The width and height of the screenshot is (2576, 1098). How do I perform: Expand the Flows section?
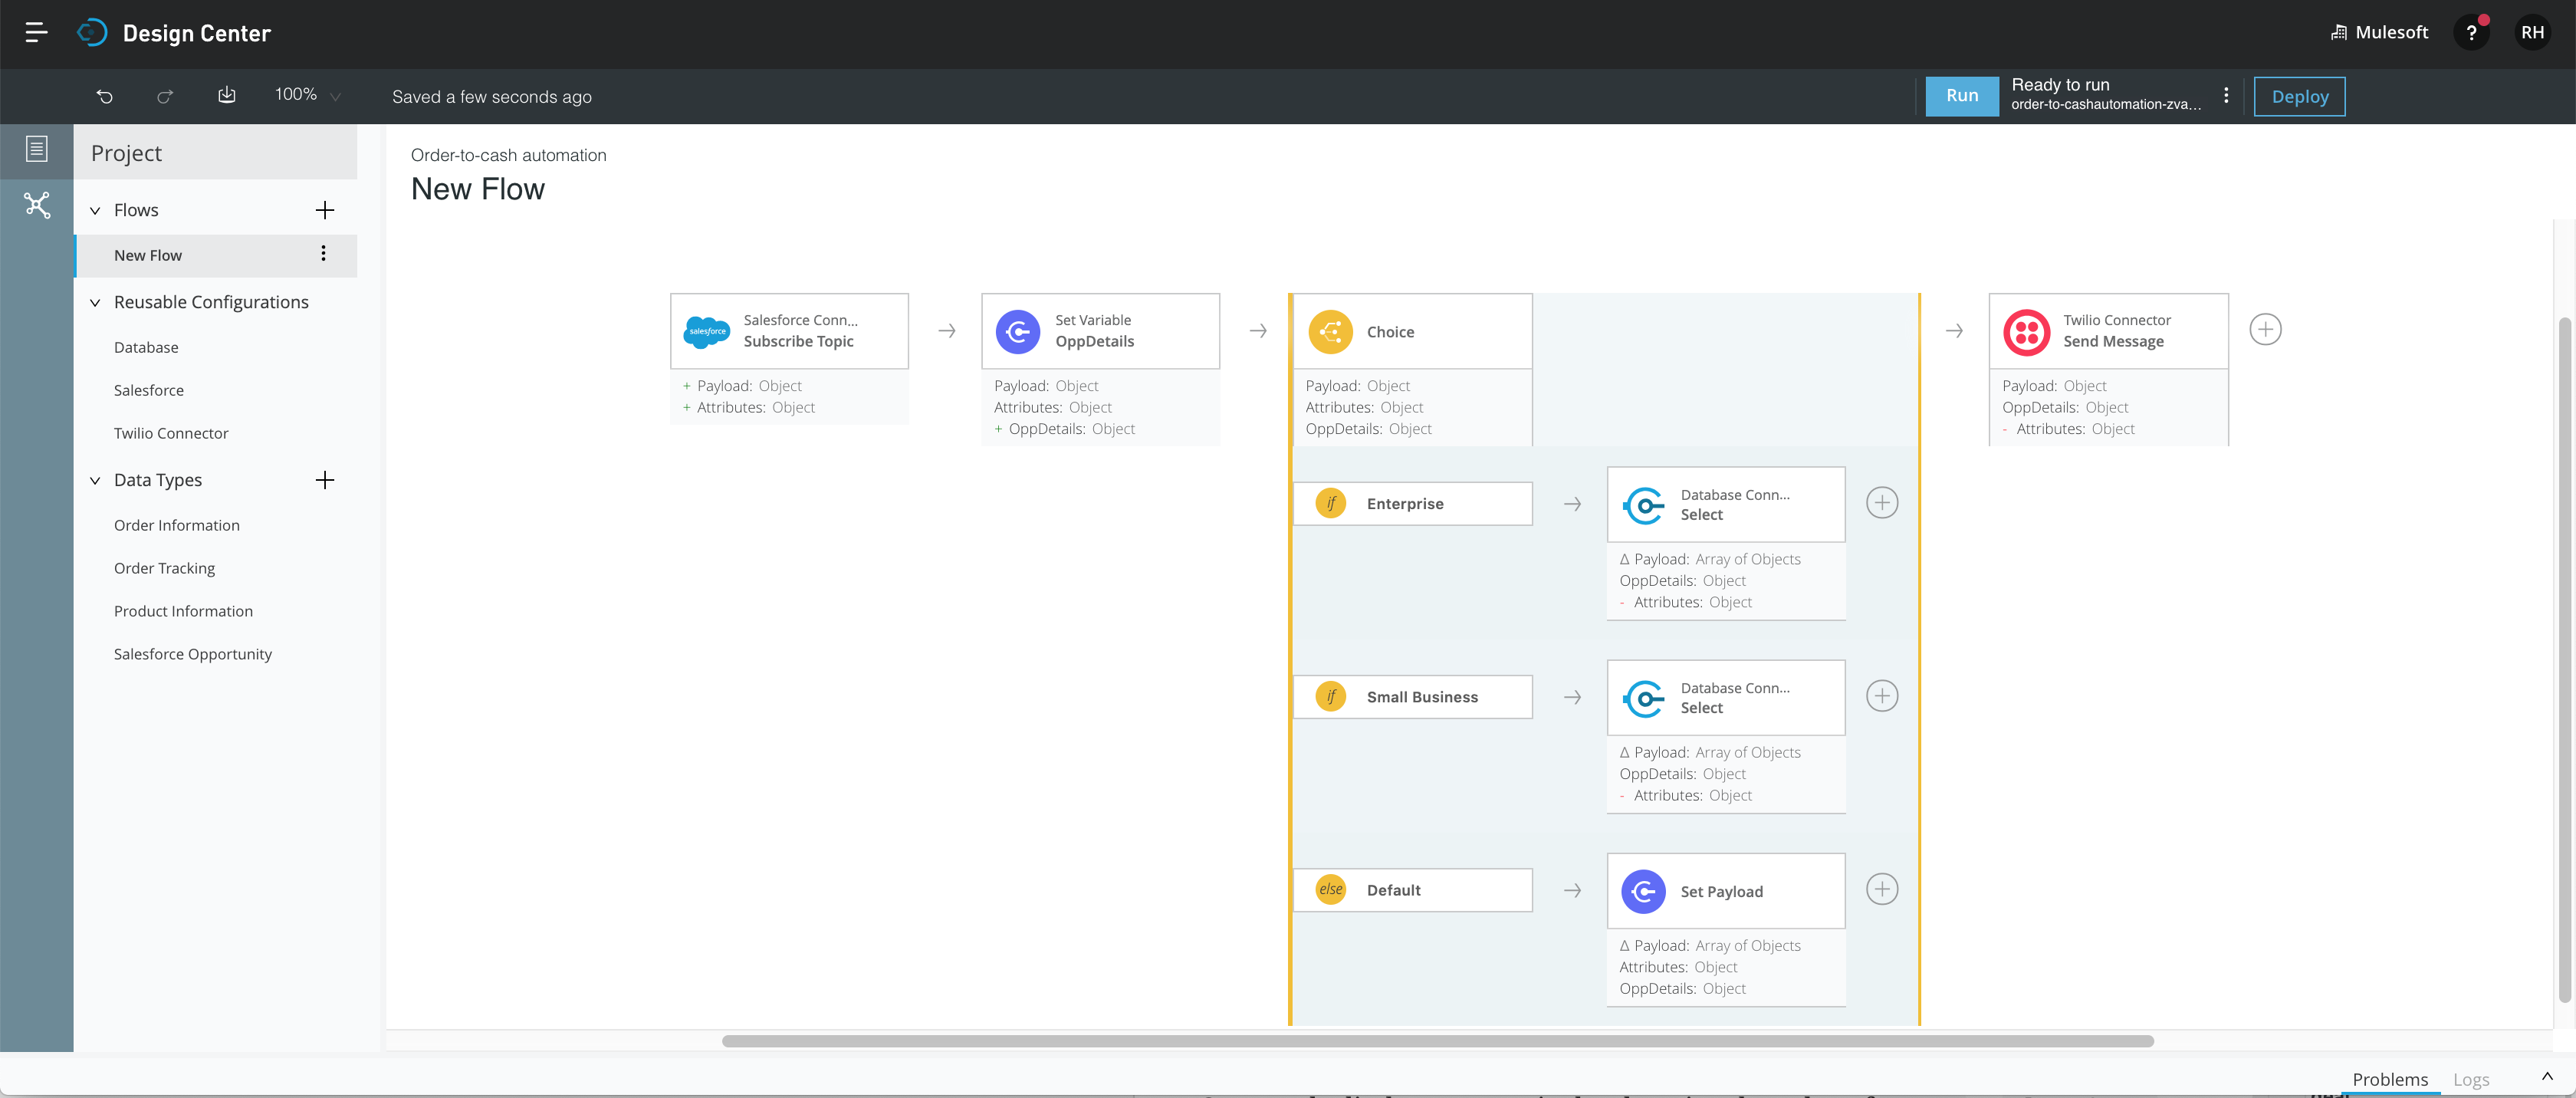pos(95,210)
